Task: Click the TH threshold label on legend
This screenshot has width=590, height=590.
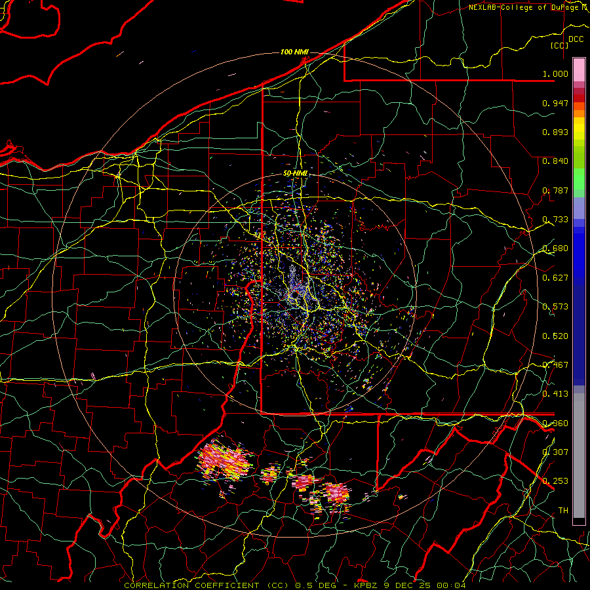Action: point(563,511)
